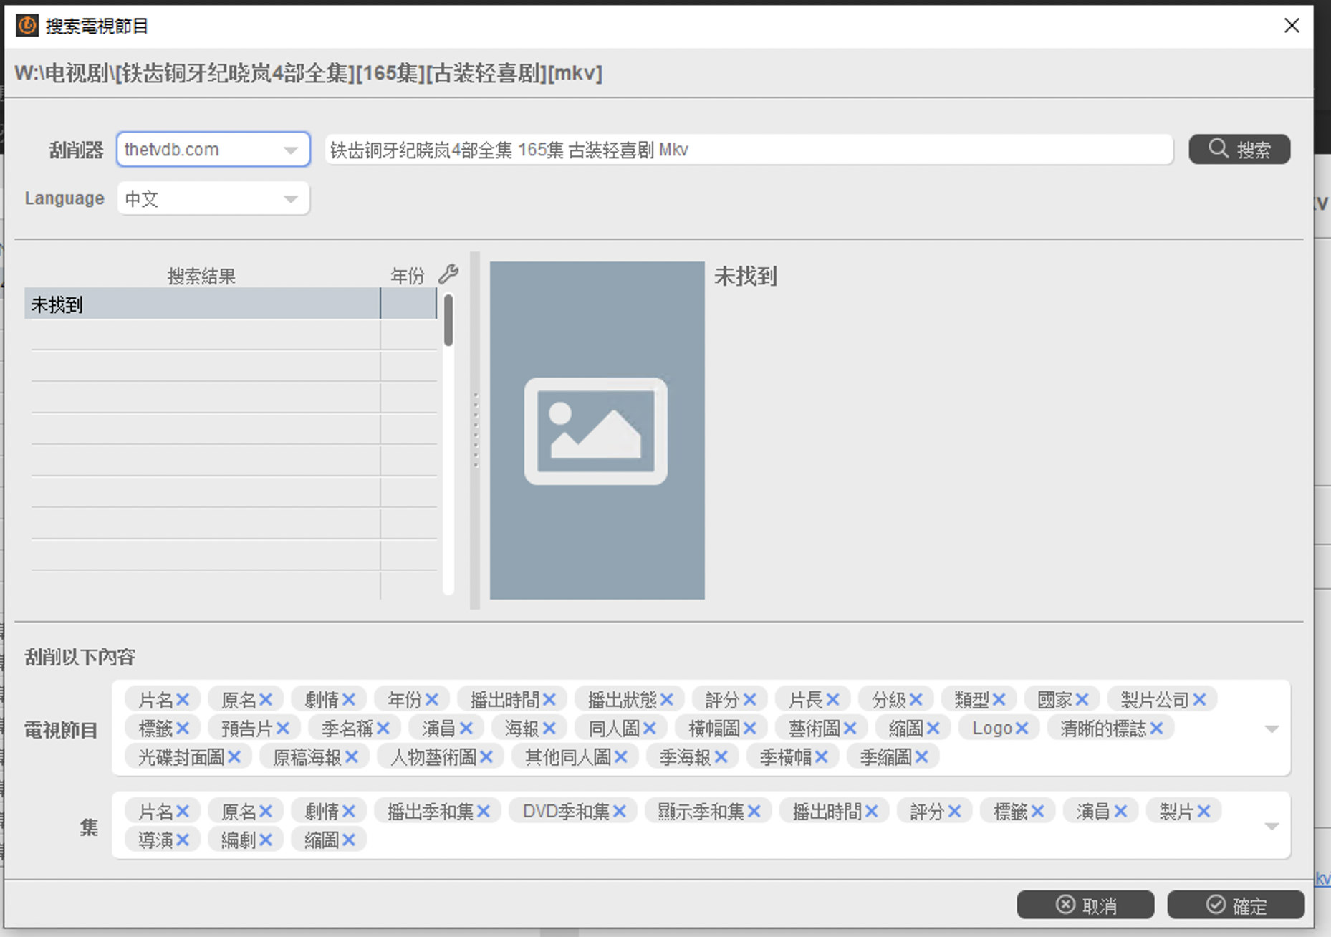
Task: Remove the 預告片 tag
Action: tap(283, 728)
